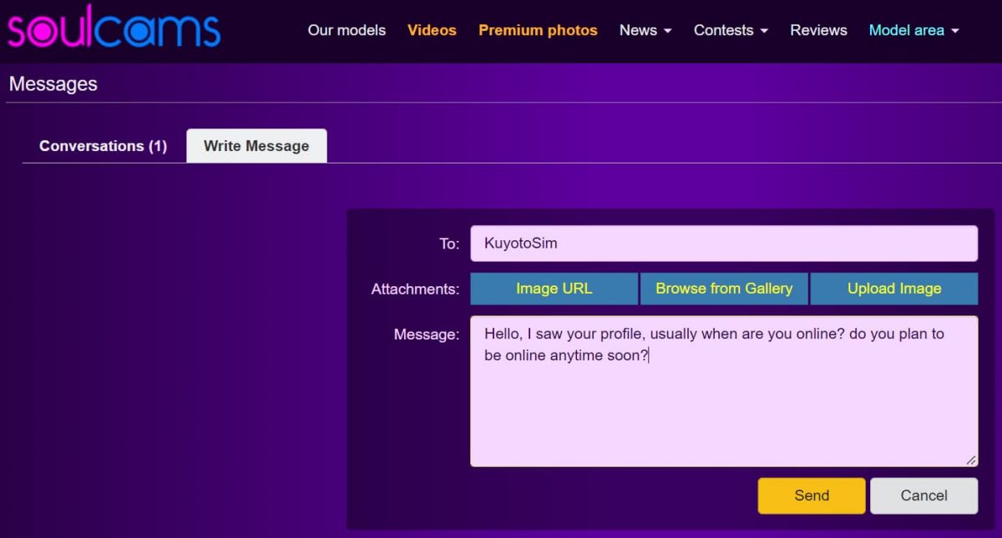
Task: Click the Message: label
Action: tap(427, 334)
